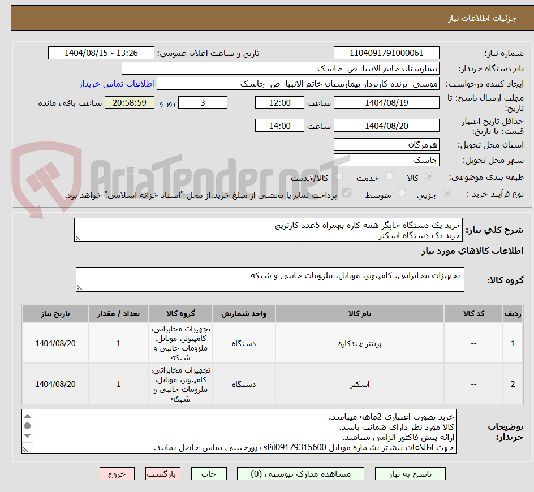Click the quantity cell in printer row
This screenshot has height=492, width=534.
tap(119, 343)
